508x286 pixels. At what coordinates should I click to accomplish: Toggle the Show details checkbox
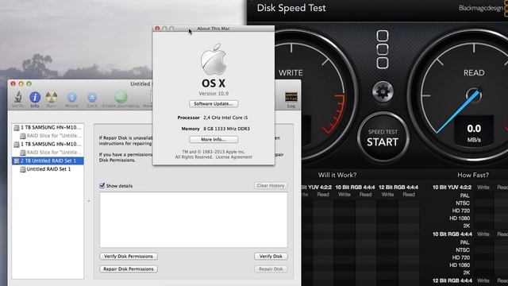[102, 185]
